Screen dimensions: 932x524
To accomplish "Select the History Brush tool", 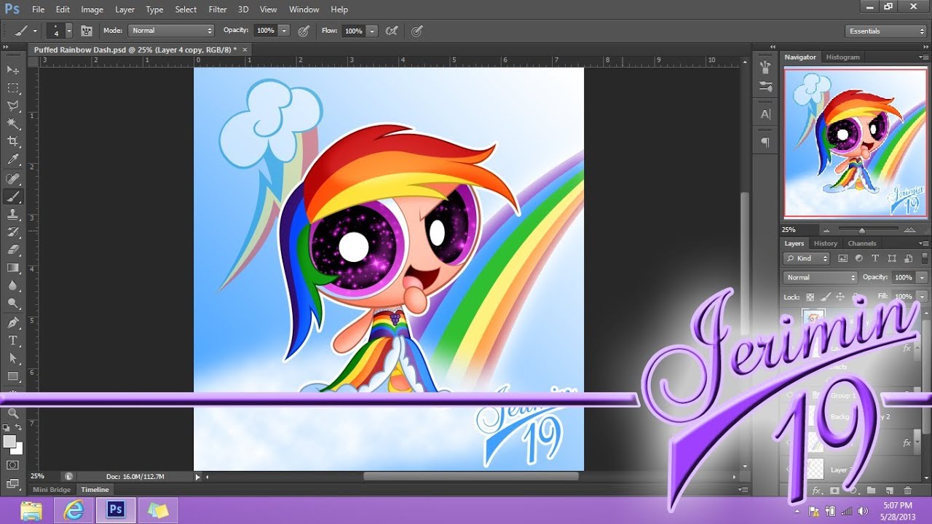I will pyautogui.click(x=13, y=232).
